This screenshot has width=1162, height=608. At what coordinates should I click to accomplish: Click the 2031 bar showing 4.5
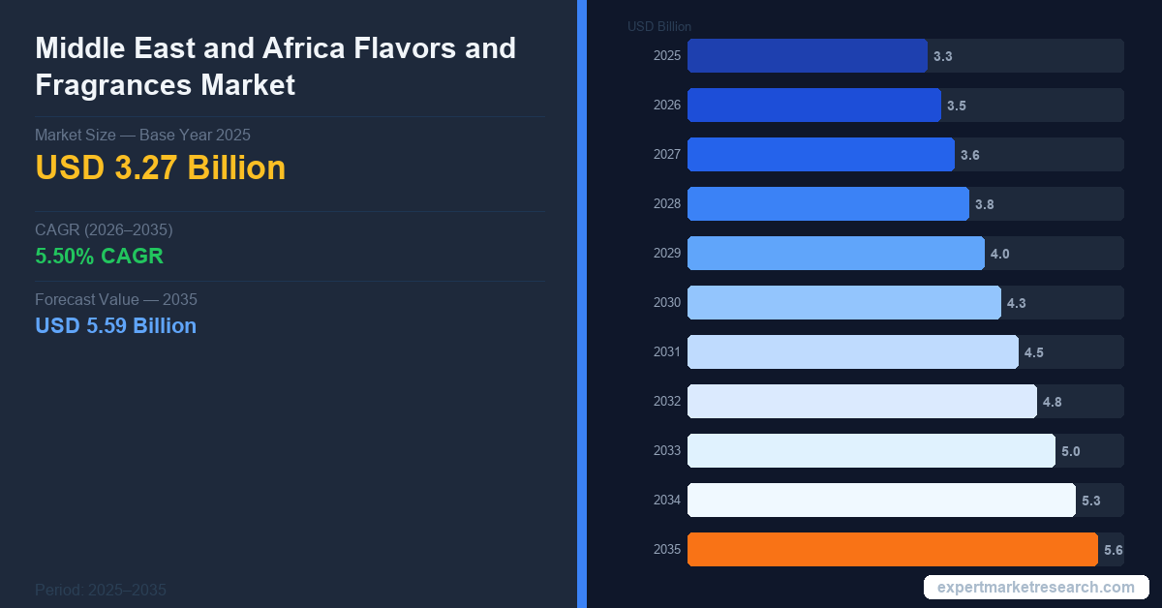pos(852,352)
